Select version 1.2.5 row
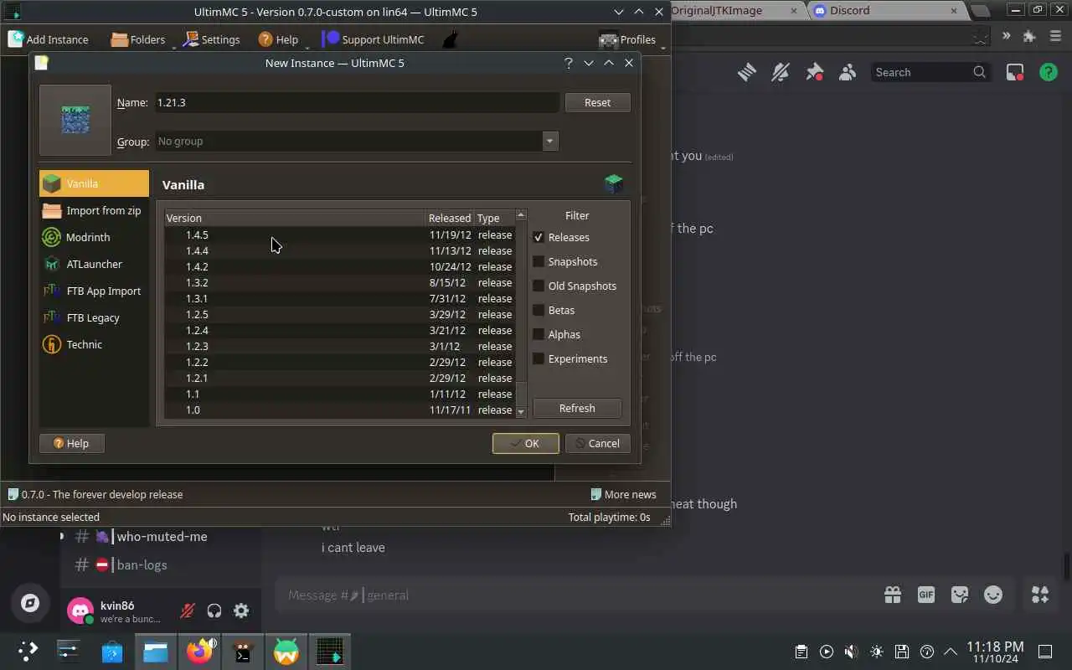Viewport: 1072px width, 670px height. pos(339,314)
